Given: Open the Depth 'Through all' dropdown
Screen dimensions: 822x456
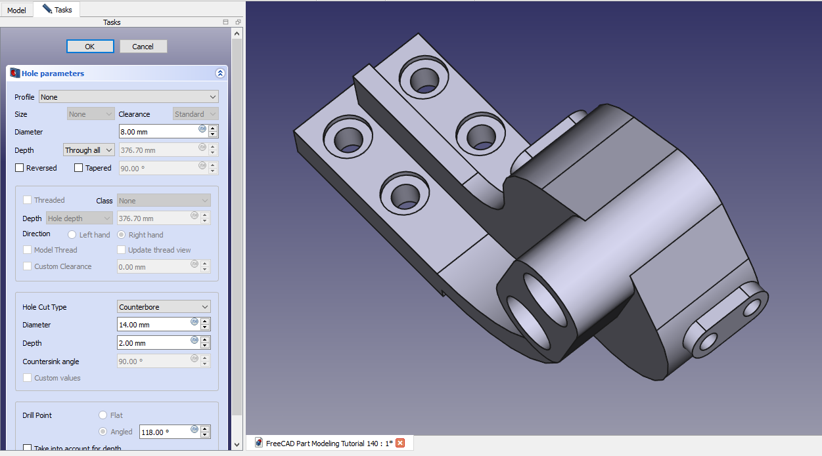Looking at the screenshot, I should coord(89,150).
